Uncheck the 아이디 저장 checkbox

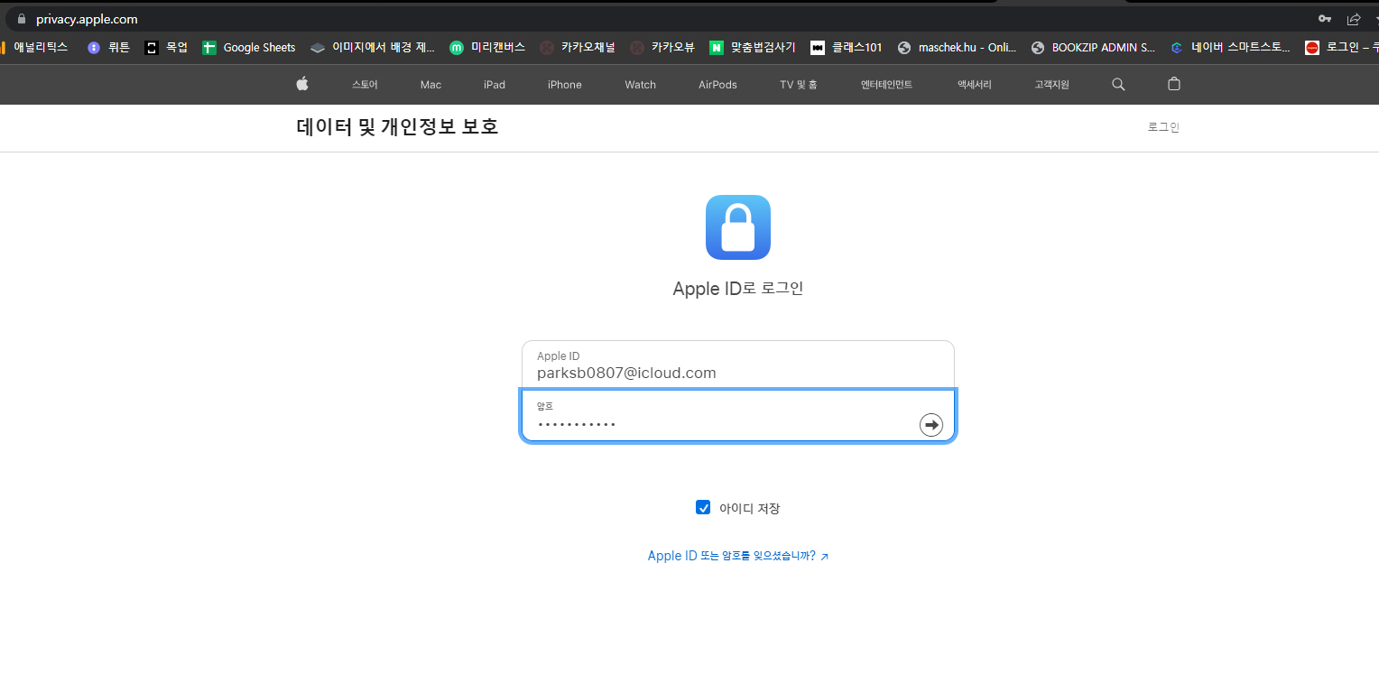703,507
